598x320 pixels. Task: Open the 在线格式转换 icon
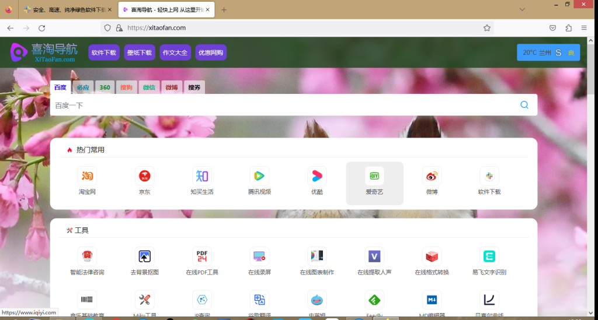tap(432, 256)
